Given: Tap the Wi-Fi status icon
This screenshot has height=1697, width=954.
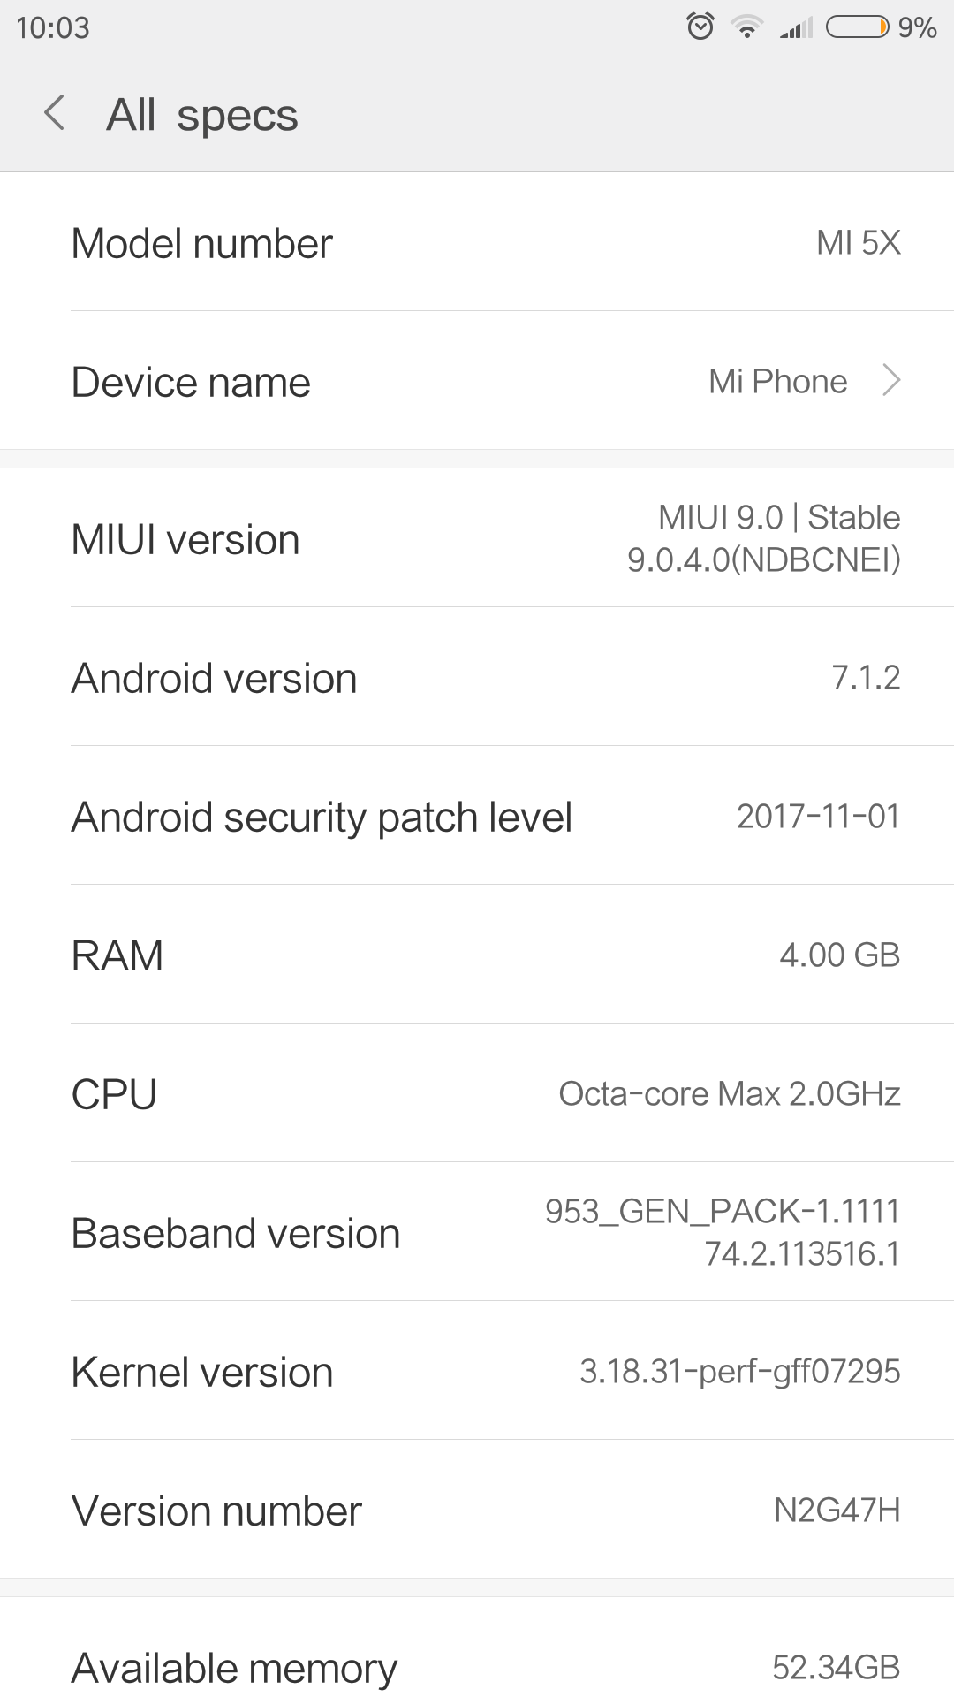Looking at the screenshot, I should [x=746, y=28].
